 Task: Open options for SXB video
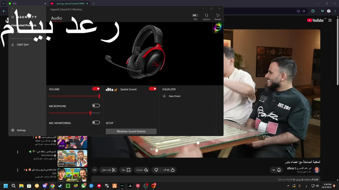tap(18, 170)
